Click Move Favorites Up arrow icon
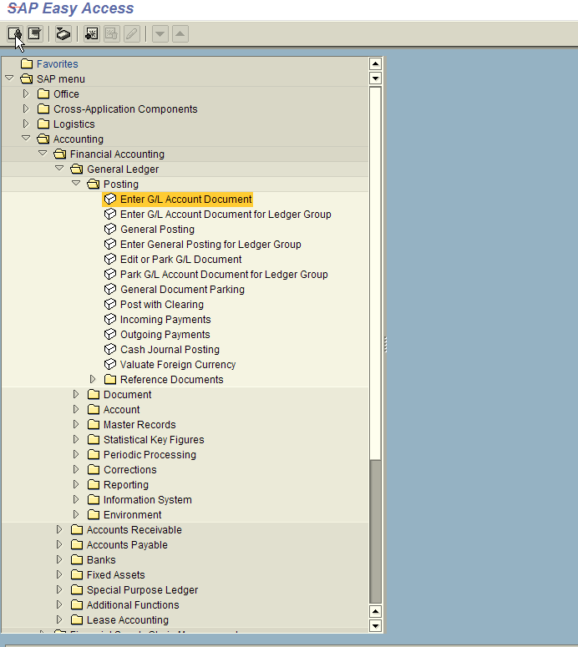Image resolution: width=578 pixels, height=647 pixels. tap(180, 33)
